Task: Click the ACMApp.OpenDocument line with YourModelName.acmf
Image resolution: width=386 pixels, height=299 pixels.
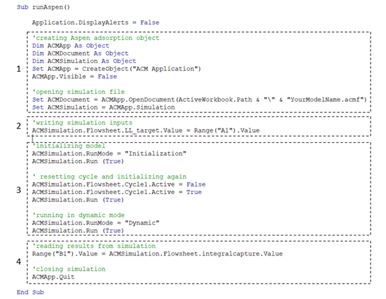Action: point(199,99)
